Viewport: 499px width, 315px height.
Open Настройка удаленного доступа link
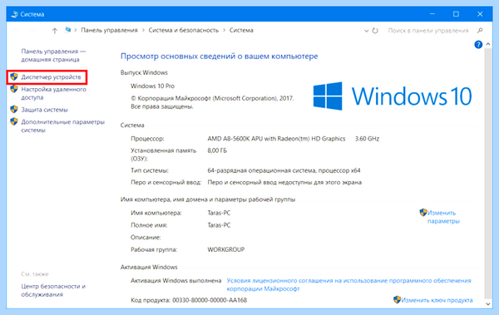tap(53, 93)
